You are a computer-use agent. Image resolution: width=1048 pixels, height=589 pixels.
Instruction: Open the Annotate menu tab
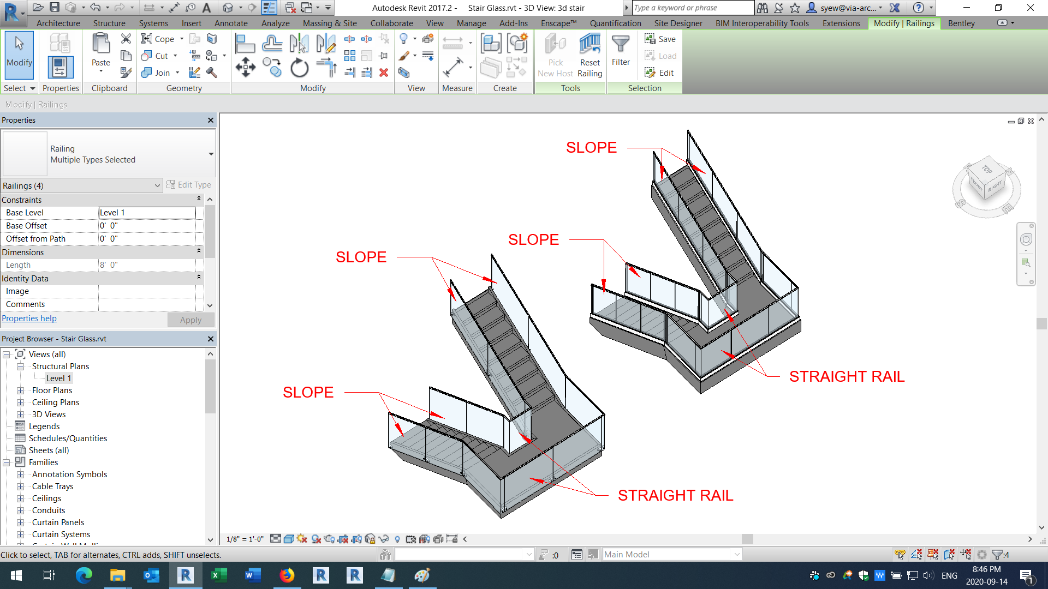pos(231,23)
